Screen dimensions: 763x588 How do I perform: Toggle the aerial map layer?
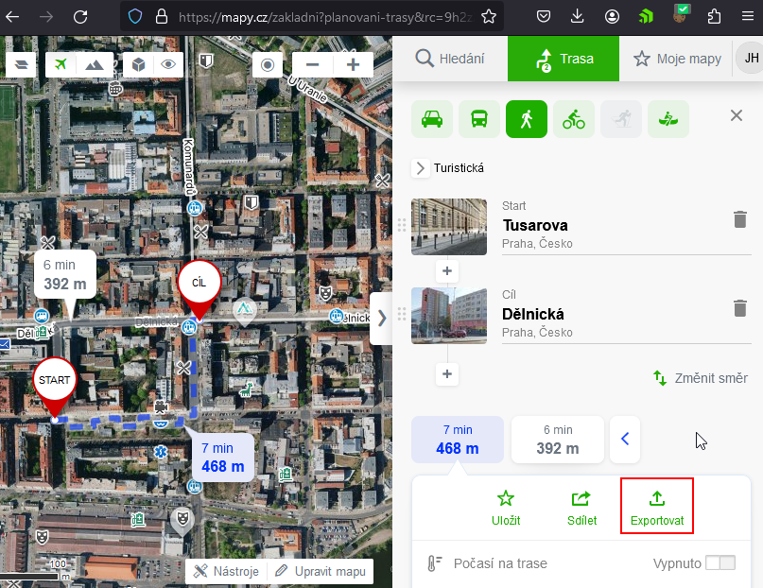pos(62,64)
